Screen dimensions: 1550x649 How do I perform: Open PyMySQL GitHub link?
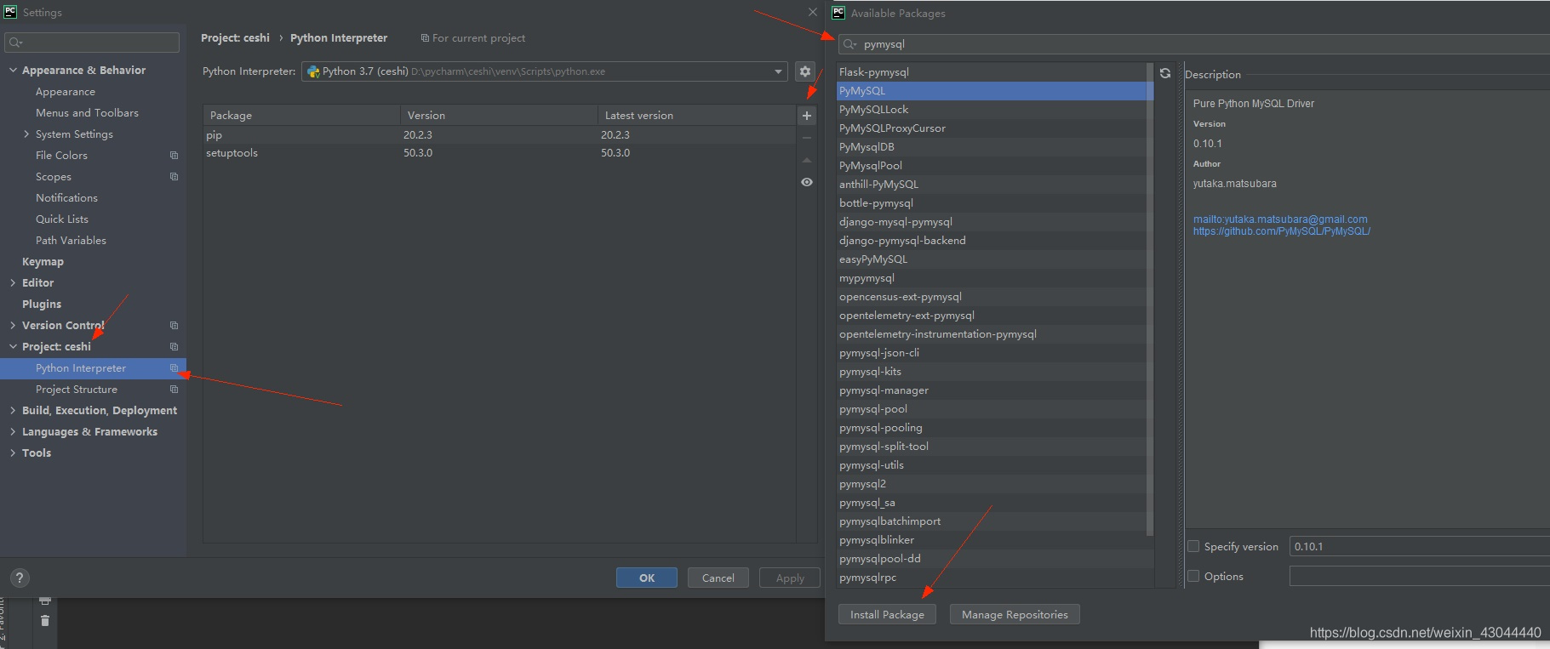1281,231
